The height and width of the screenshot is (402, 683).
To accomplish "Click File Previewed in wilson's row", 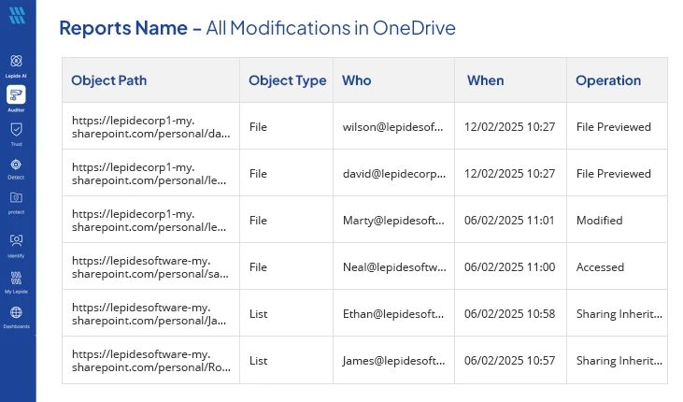I will (613, 127).
